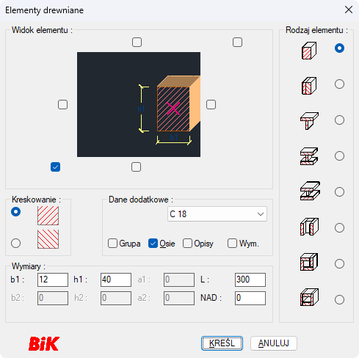
Task: Uncheck the bottom-left view checkbox
Action: (55, 167)
